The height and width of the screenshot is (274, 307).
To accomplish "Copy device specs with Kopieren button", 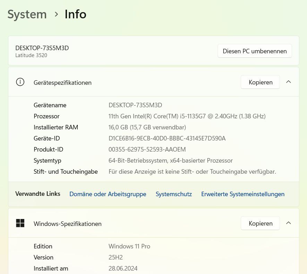I will [260, 82].
